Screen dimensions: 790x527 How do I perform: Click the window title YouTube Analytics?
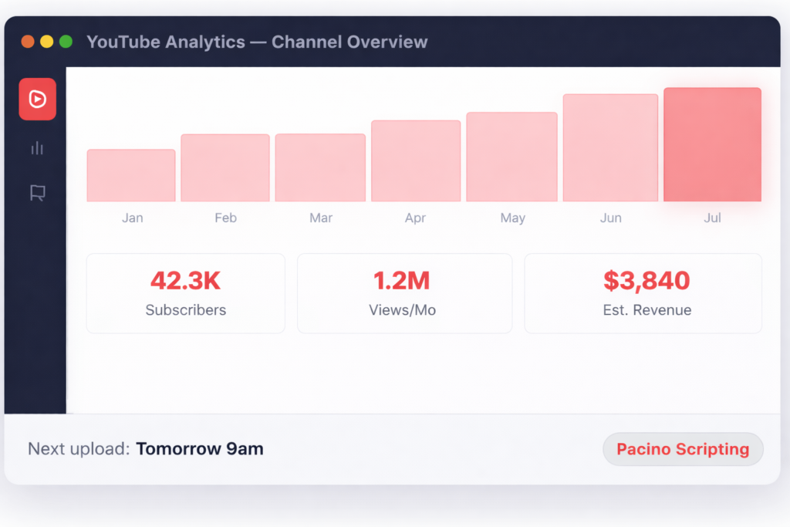point(257,42)
